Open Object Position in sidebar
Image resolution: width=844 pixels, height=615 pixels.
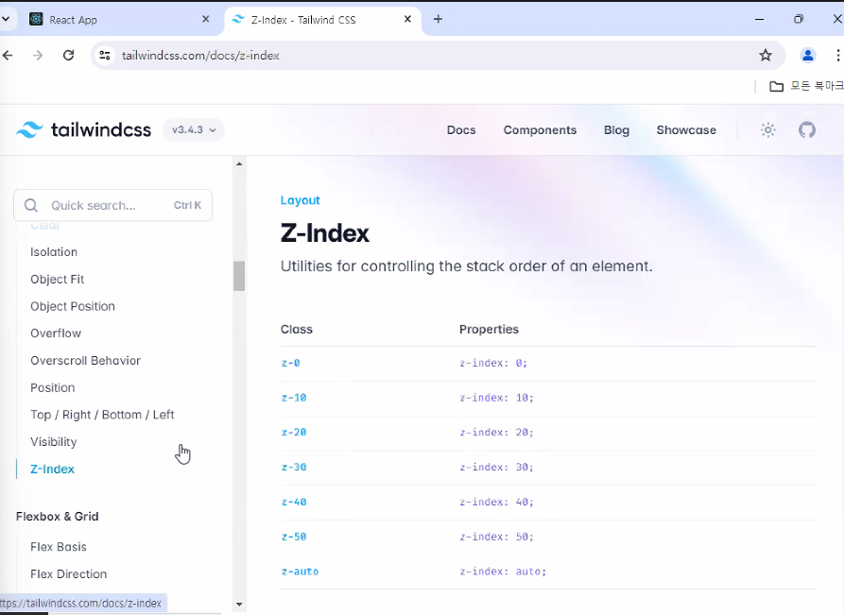tap(73, 306)
